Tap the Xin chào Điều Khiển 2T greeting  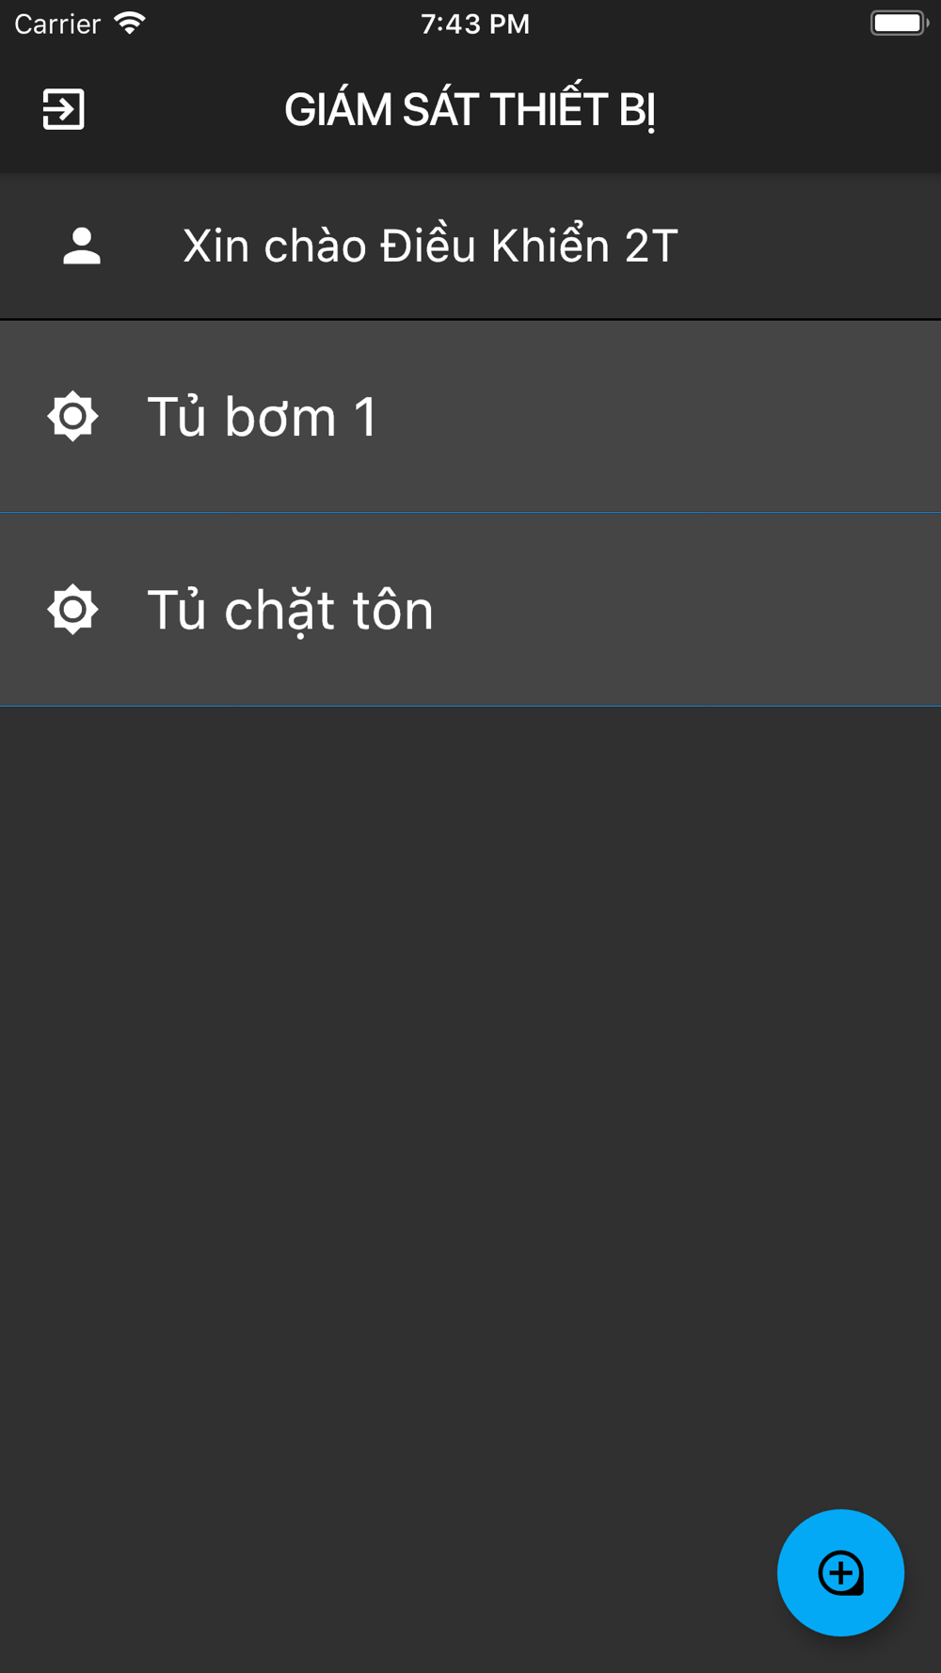pos(430,247)
